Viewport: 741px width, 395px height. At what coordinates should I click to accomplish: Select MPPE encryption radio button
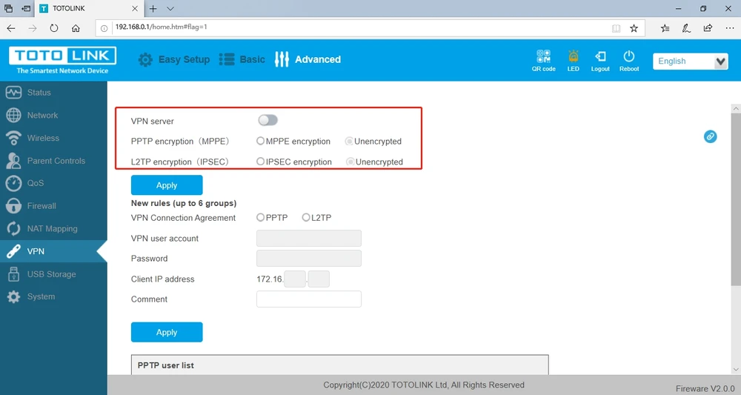(260, 141)
